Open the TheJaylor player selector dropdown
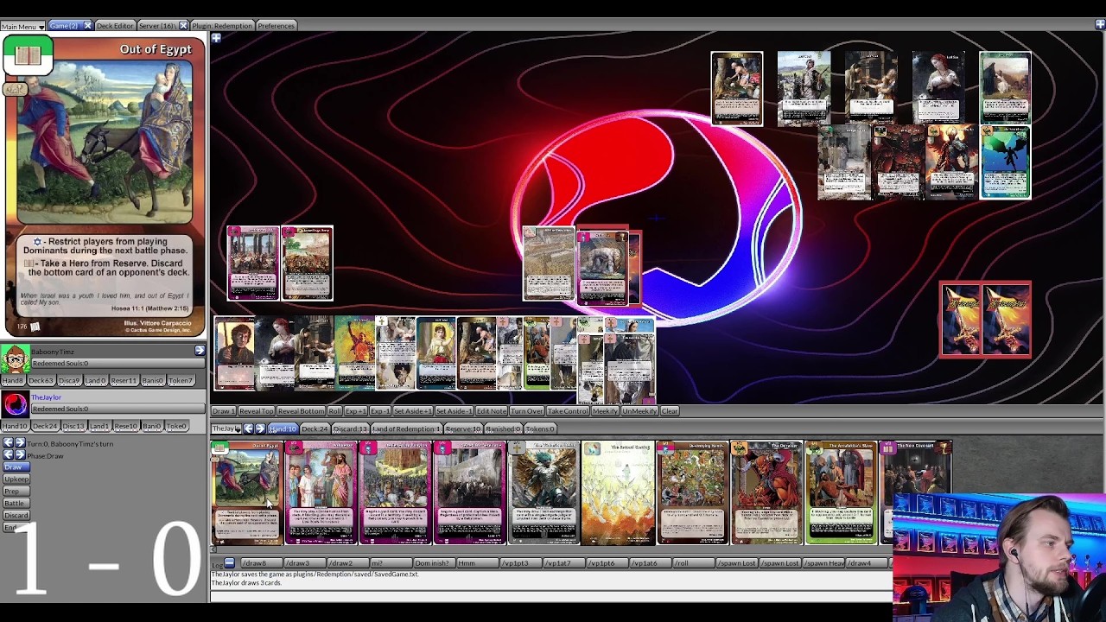 (x=226, y=428)
